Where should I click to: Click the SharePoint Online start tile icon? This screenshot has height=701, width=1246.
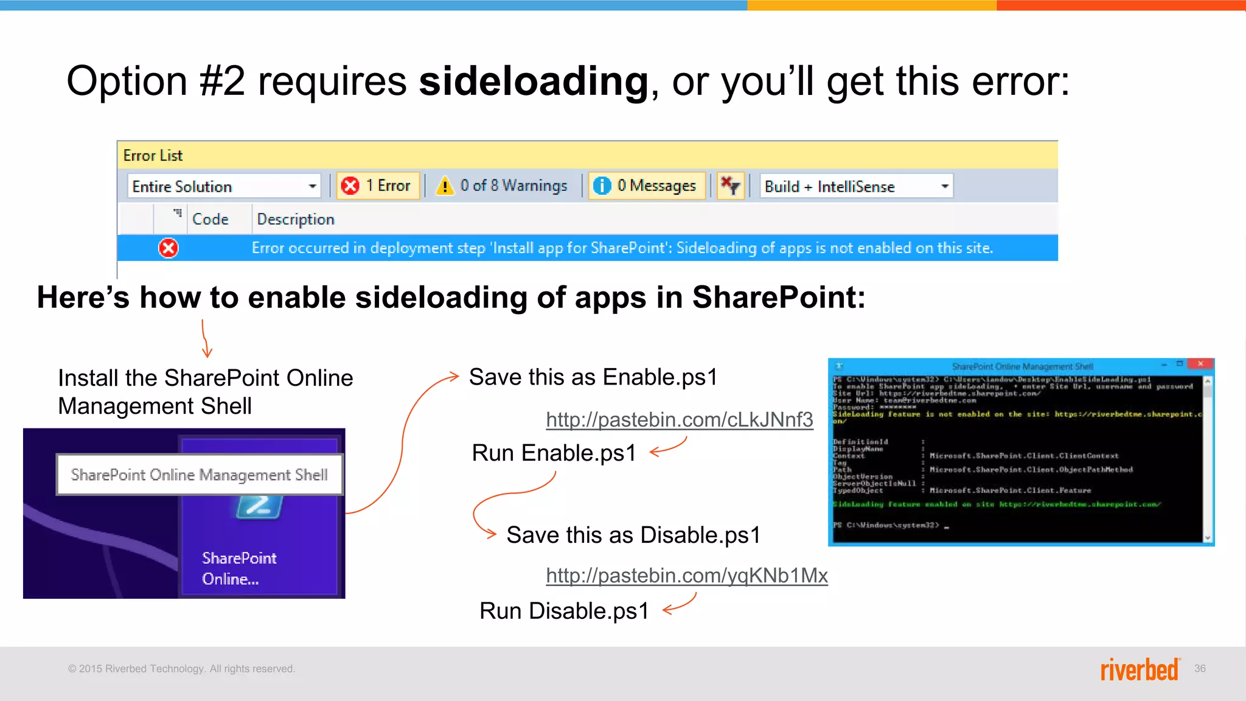(x=259, y=508)
